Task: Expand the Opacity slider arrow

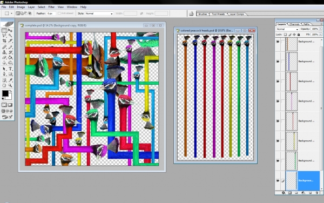Action: 320,29
